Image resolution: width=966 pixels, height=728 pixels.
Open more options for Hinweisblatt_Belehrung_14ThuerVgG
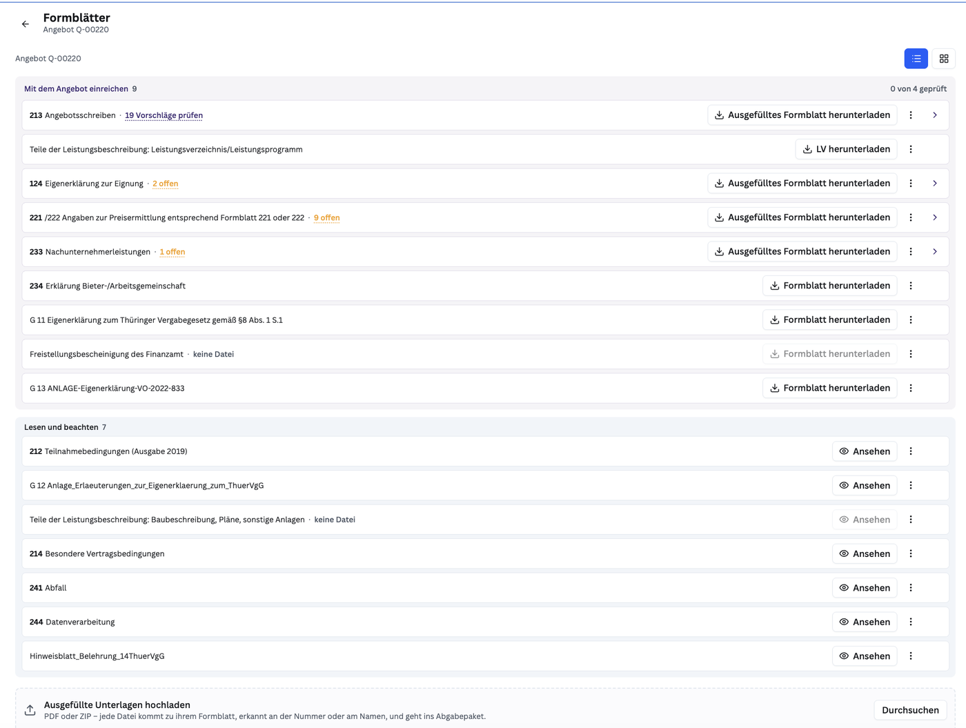[911, 656]
